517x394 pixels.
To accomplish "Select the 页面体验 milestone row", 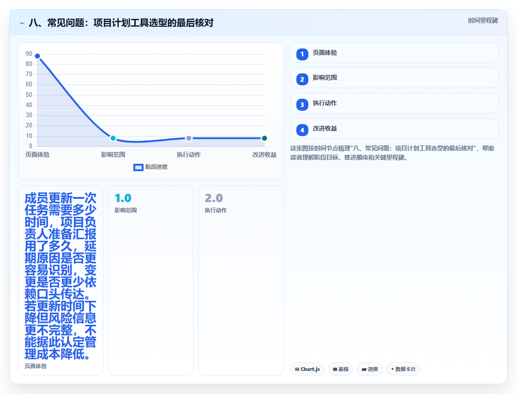I will (x=394, y=53).
